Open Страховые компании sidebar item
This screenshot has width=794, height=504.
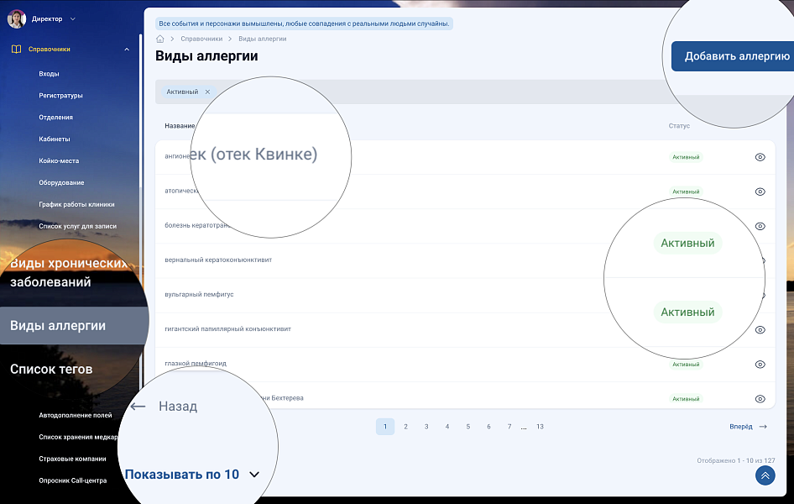pyautogui.click(x=72, y=459)
